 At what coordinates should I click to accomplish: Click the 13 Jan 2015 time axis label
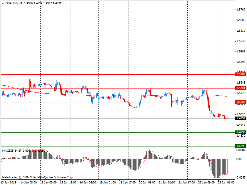tap(9, 183)
